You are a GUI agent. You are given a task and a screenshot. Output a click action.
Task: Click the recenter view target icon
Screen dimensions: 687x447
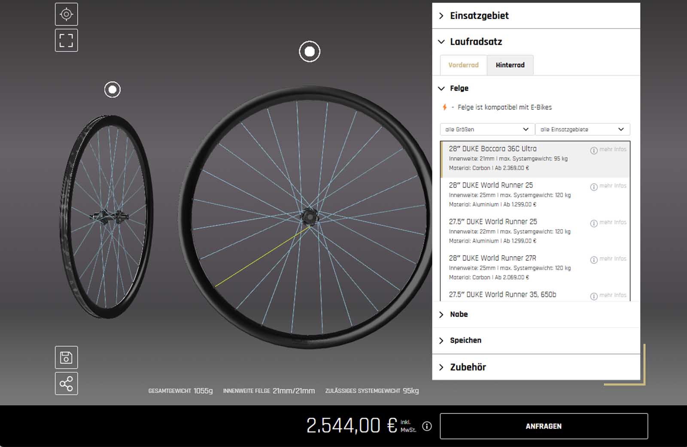(x=66, y=15)
